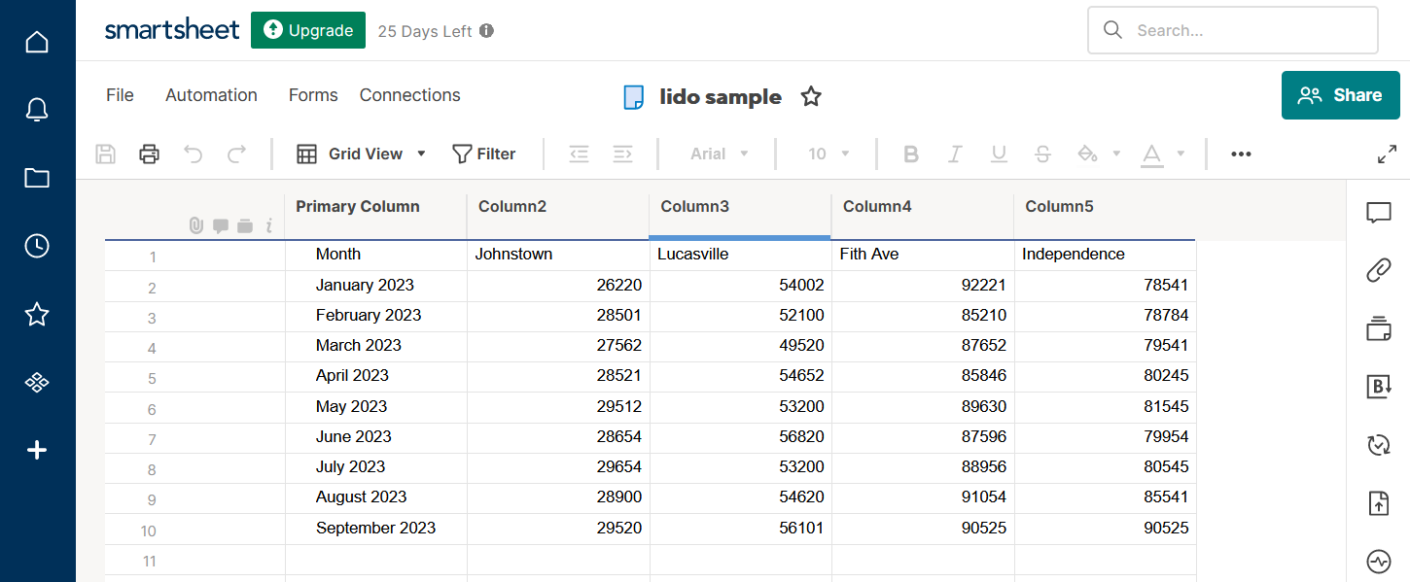The height and width of the screenshot is (582, 1410).
Task: Open the Conversations panel
Action: 1378,213
